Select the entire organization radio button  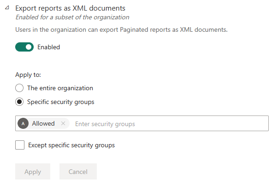pyautogui.click(x=19, y=88)
